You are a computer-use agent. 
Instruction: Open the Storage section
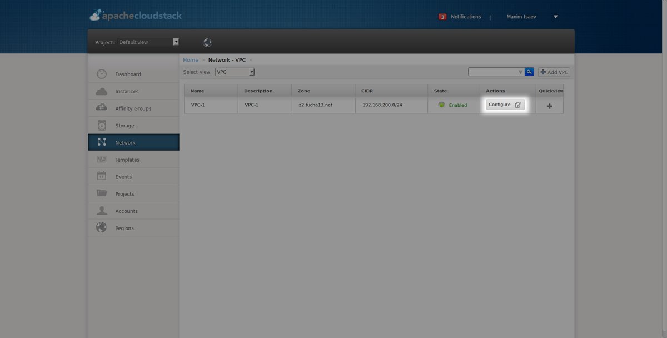tap(133, 126)
